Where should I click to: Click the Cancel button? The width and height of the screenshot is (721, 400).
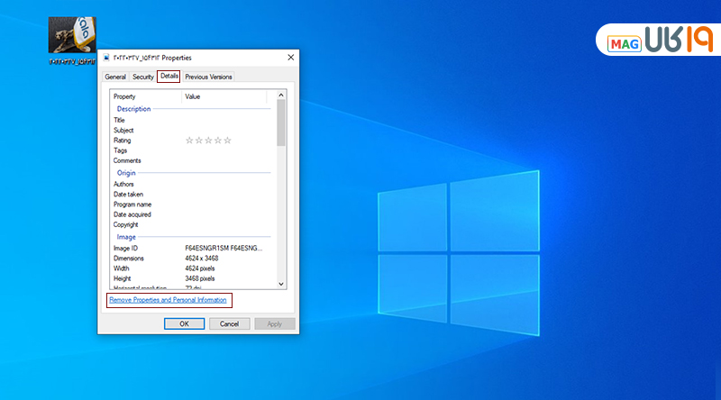230,323
